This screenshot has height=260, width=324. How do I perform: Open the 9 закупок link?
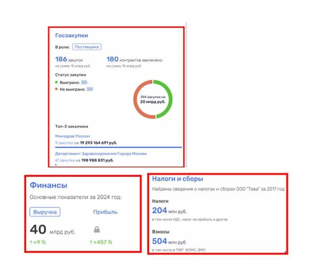64,143
